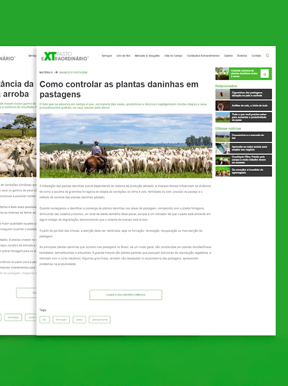Open Mercado & Soluções in navigation
Screen dimensions: 288x386
pyautogui.click(x=147, y=56)
